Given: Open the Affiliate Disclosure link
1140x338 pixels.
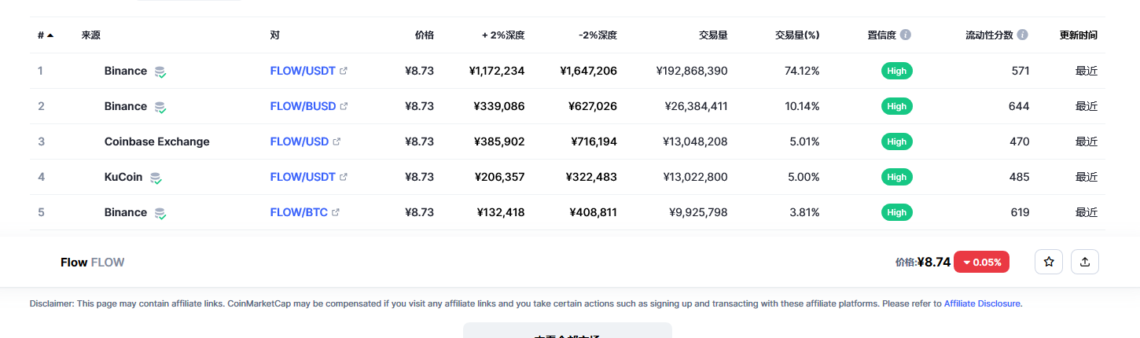Looking at the screenshot, I should point(983,303).
